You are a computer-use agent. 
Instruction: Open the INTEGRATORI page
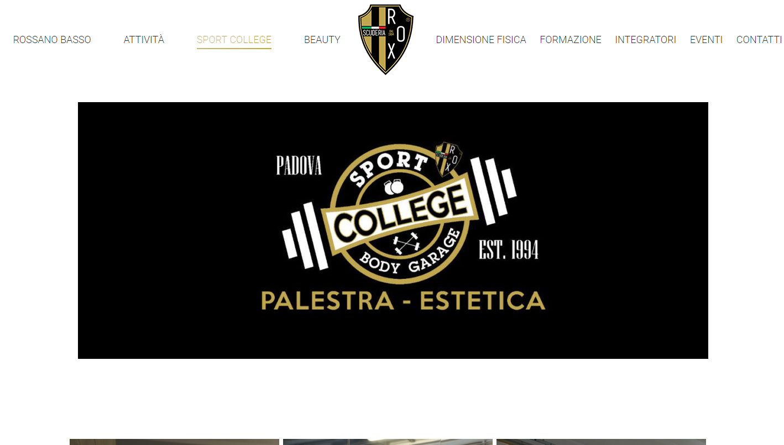point(645,40)
